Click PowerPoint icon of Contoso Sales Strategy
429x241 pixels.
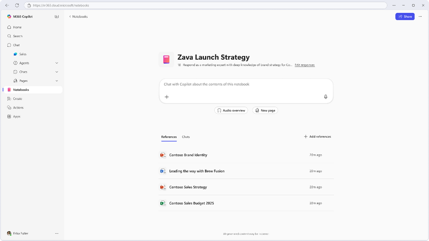163,187
